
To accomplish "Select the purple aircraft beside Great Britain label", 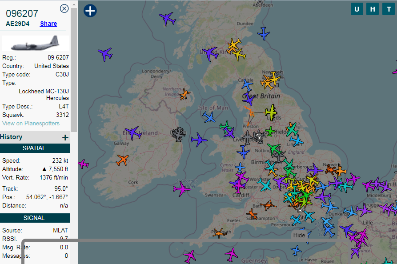I will (x=249, y=99).
